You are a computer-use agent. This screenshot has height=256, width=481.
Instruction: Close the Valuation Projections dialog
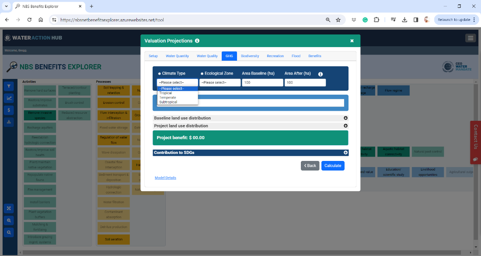tap(352, 41)
